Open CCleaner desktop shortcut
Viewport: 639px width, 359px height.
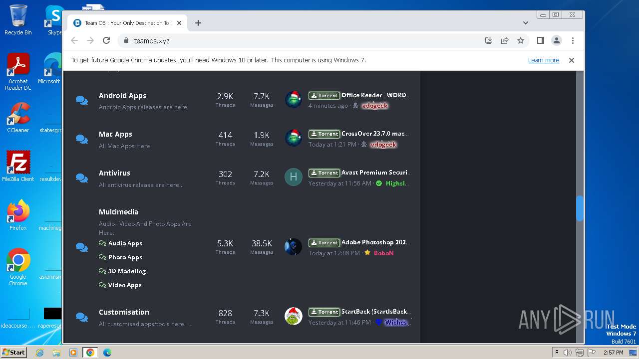tap(18, 118)
